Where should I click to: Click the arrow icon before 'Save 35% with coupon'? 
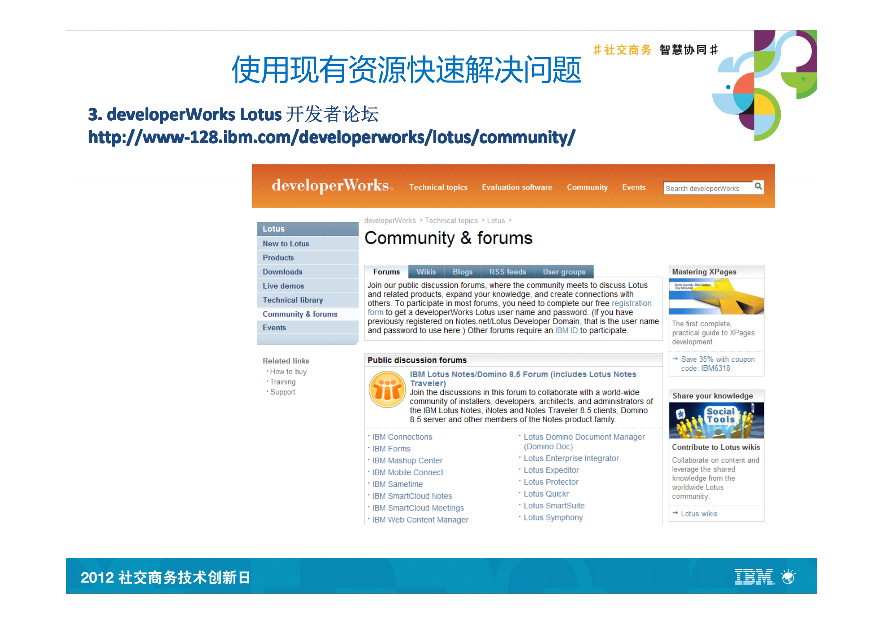[675, 359]
